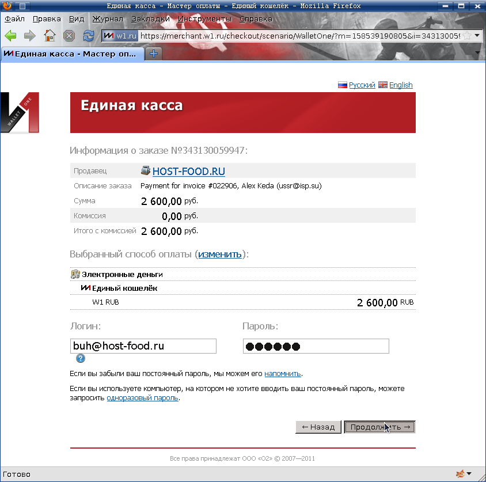Image resolution: width=486 pixels, height=482 pixels.
Task: Click the 'Единая касса' red banner title
Action: (132, 105)
